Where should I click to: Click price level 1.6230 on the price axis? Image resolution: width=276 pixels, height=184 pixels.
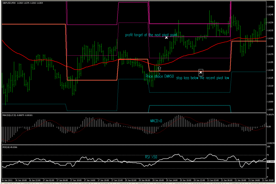270,22
